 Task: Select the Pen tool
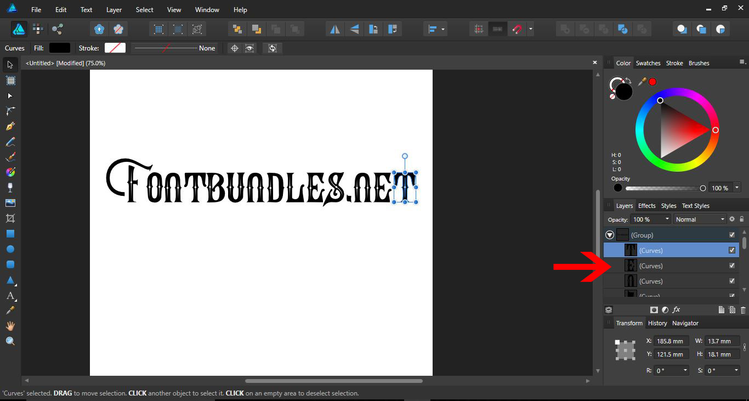[9, 126]
